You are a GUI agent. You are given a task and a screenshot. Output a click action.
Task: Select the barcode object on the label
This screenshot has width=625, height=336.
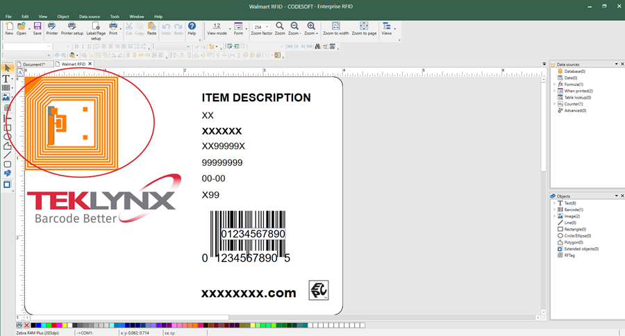[x=247, y=235]
